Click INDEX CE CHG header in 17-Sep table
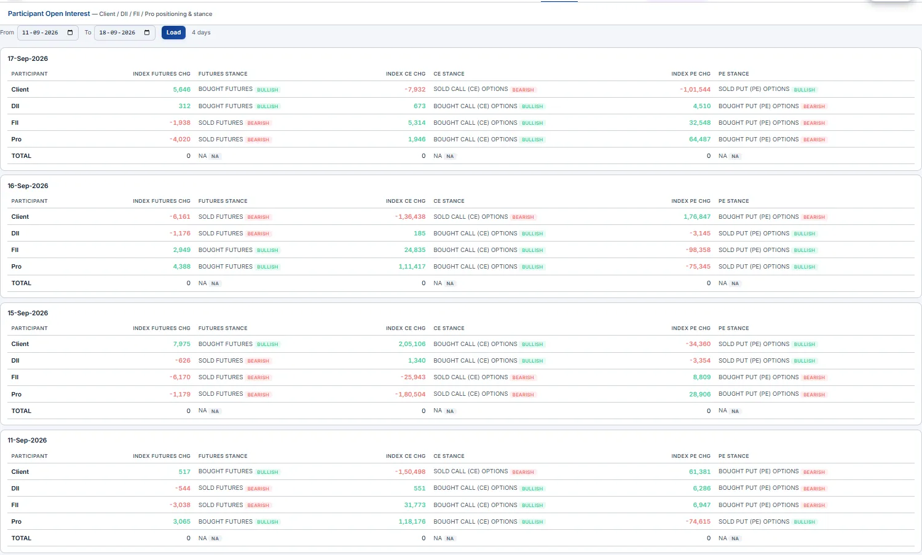 406,74
